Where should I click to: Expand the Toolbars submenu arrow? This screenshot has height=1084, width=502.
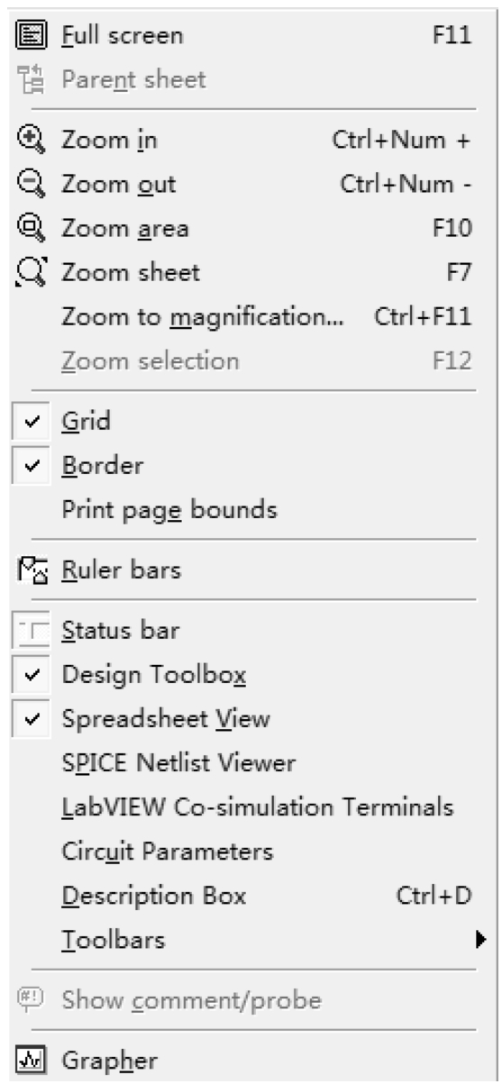click(481, 941)
